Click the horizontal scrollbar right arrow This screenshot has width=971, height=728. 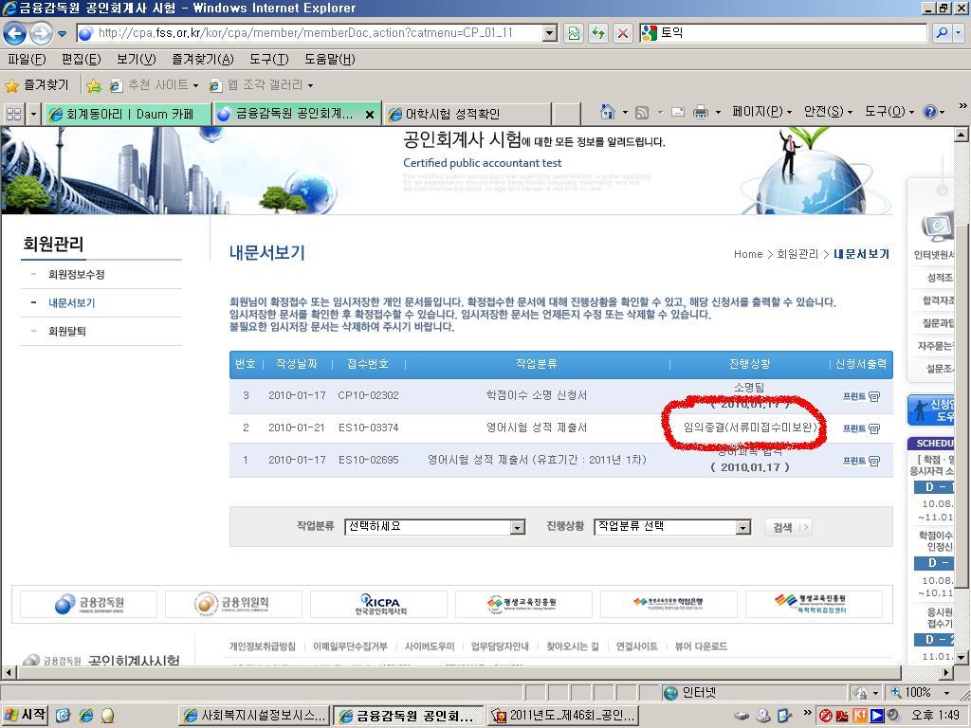(x=947, y=672)
